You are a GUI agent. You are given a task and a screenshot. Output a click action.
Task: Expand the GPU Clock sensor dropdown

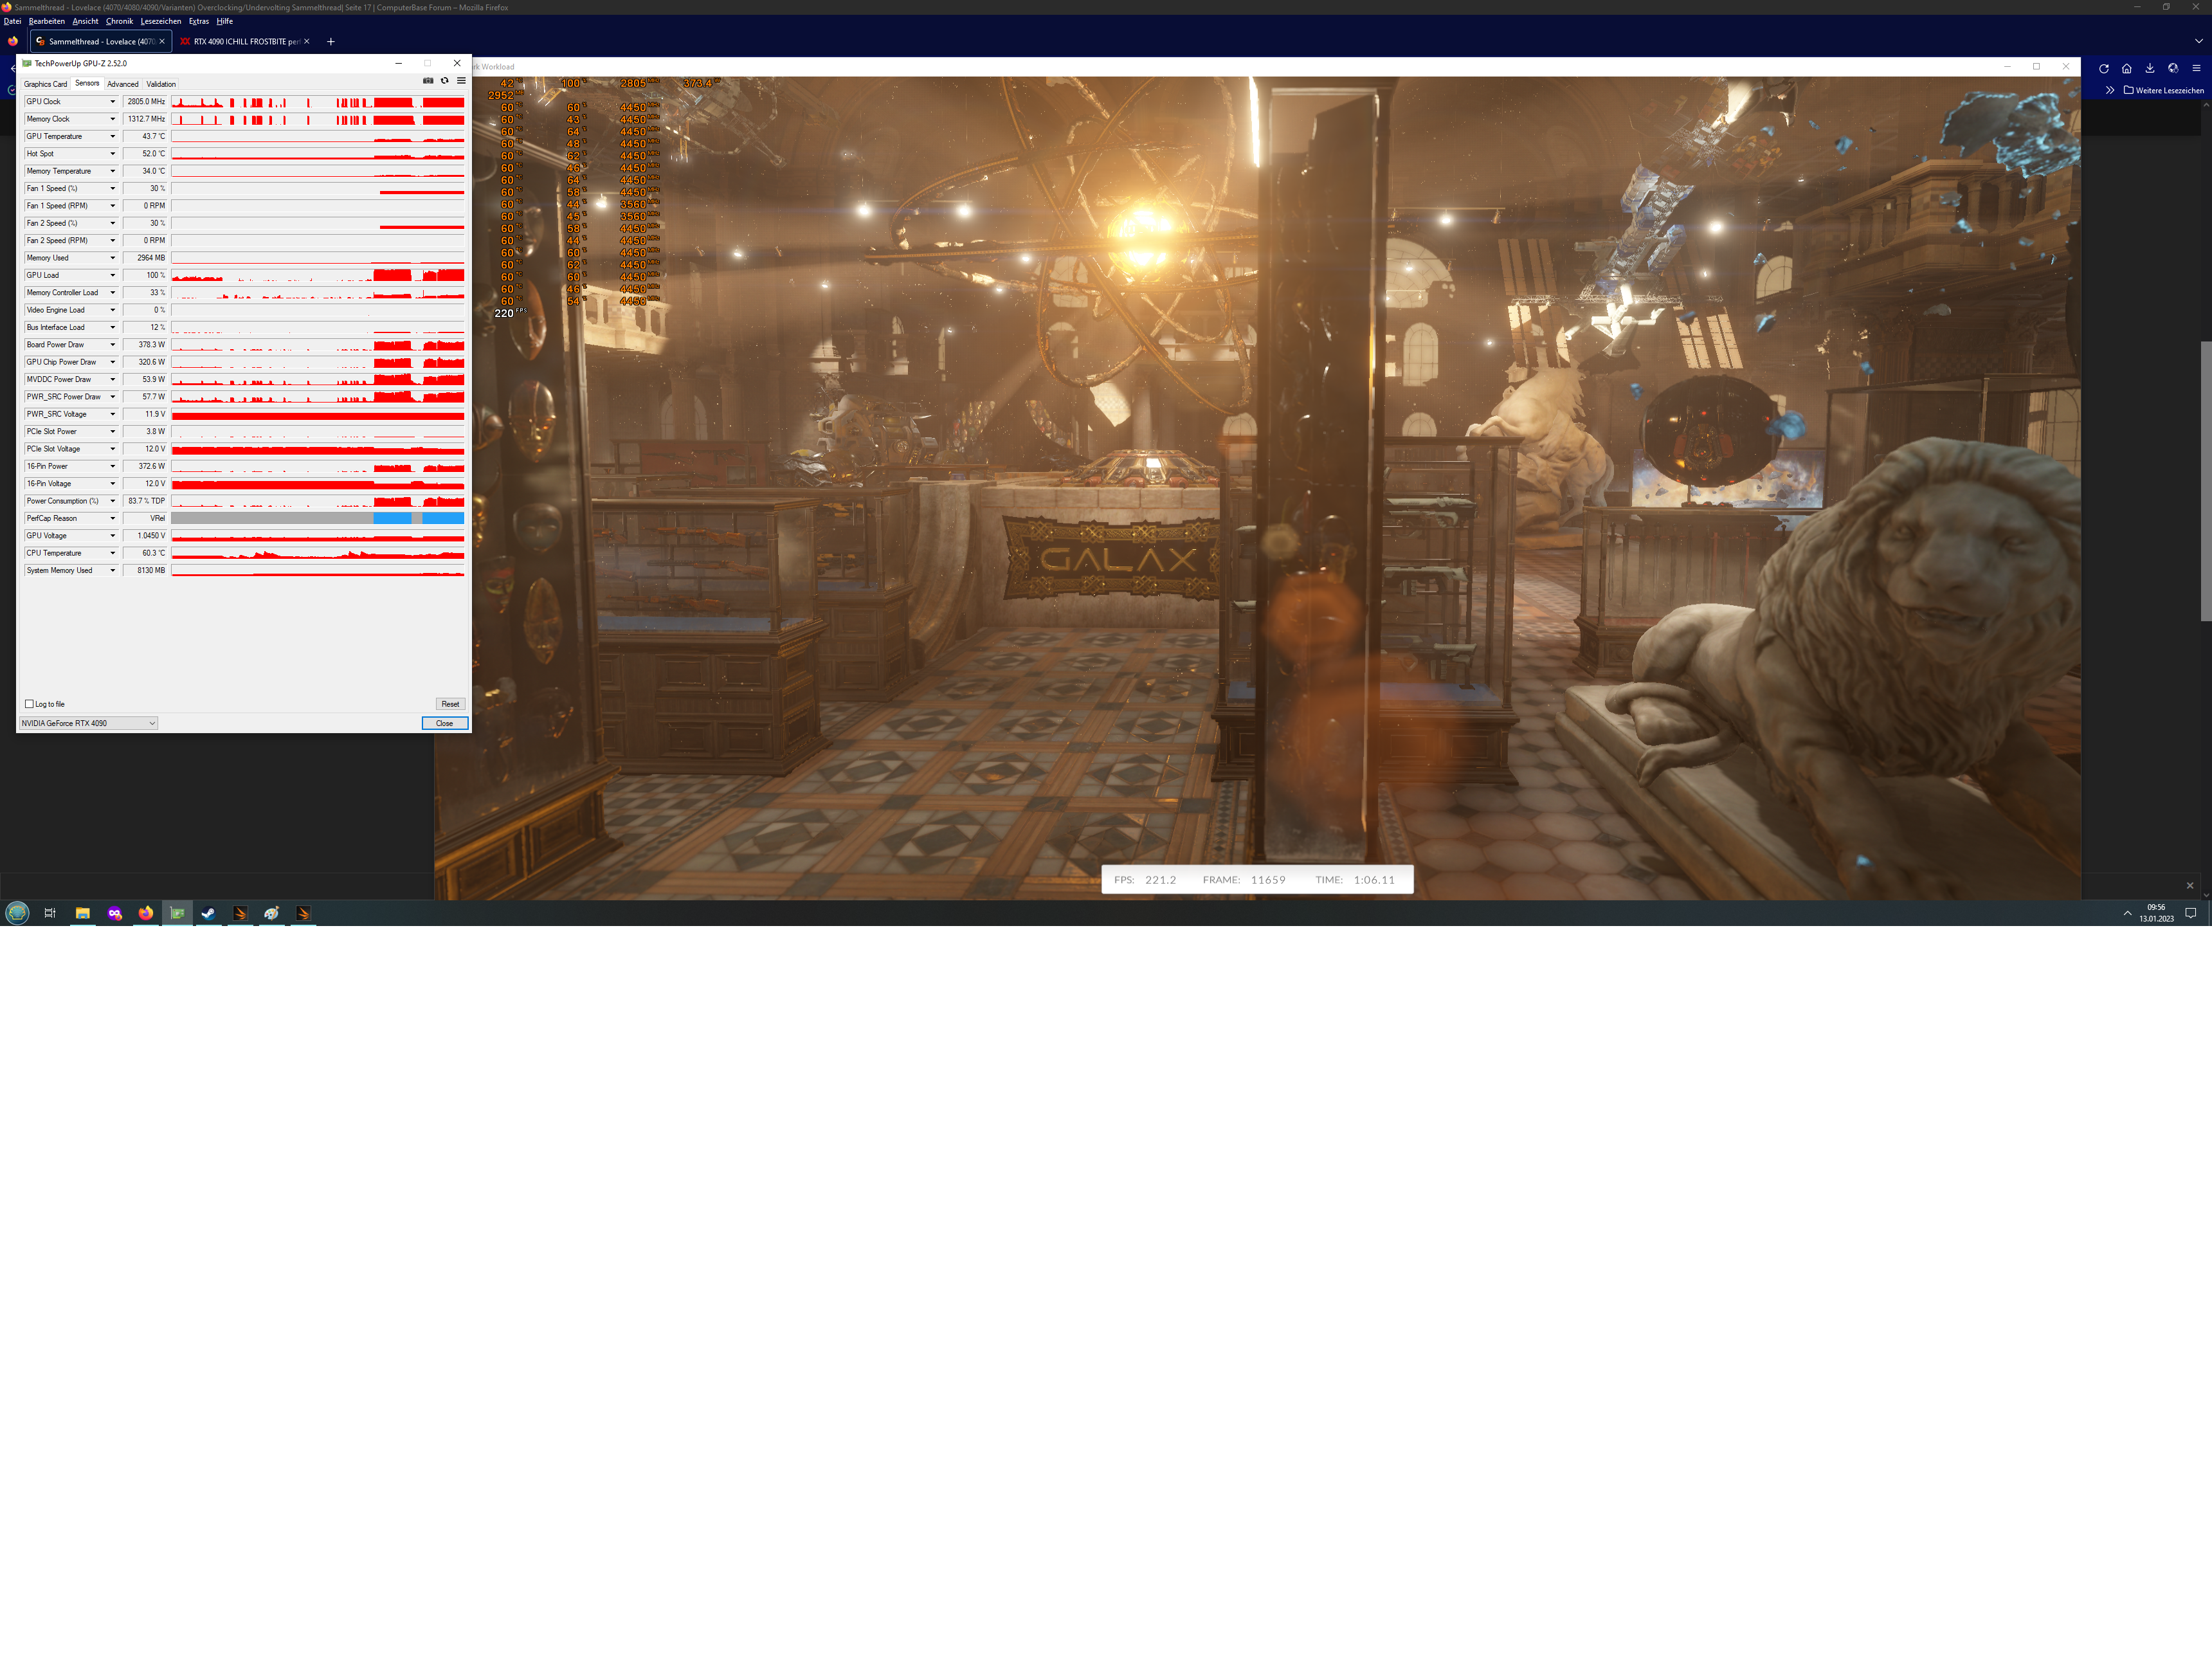112,102
